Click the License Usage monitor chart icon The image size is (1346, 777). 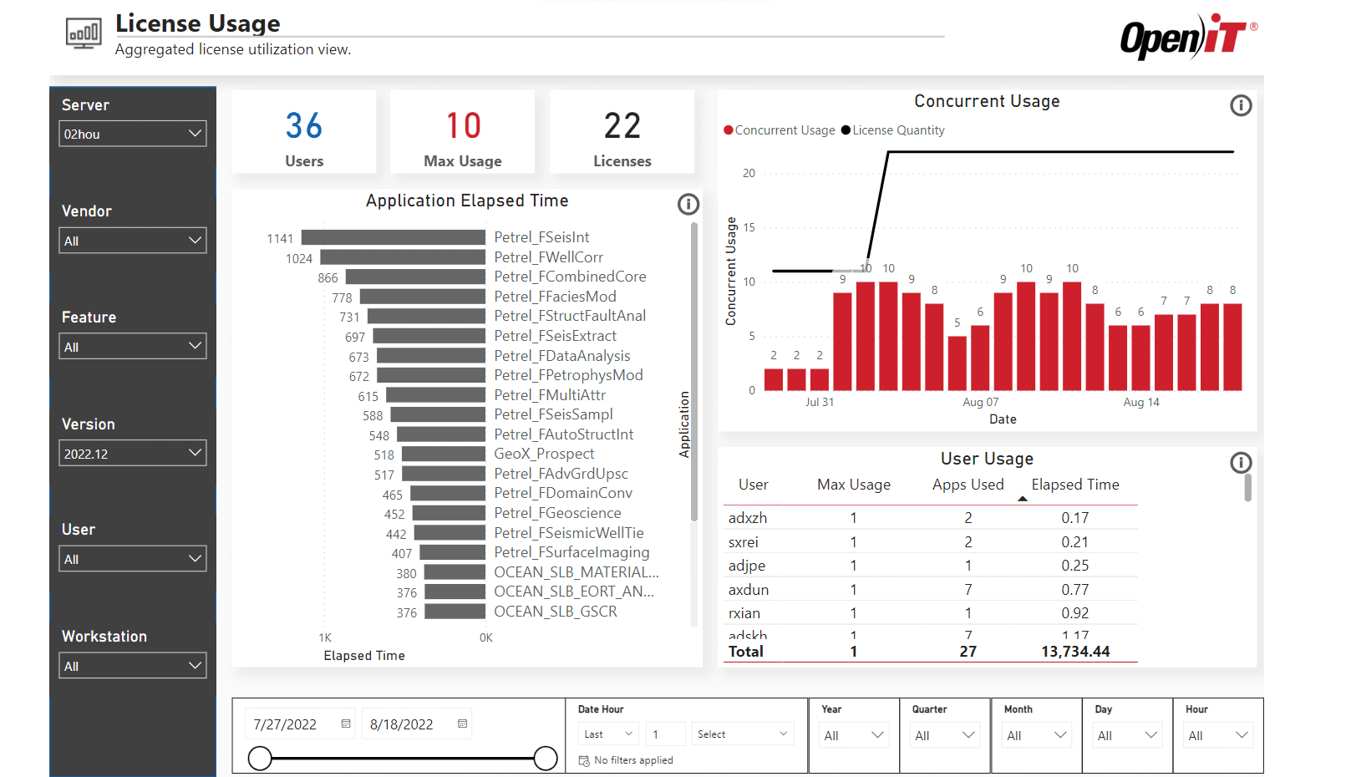pos(84,33)
